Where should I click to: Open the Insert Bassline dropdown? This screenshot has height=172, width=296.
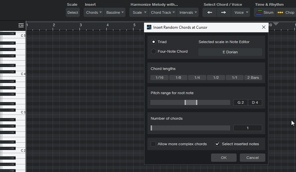(115, 12)
